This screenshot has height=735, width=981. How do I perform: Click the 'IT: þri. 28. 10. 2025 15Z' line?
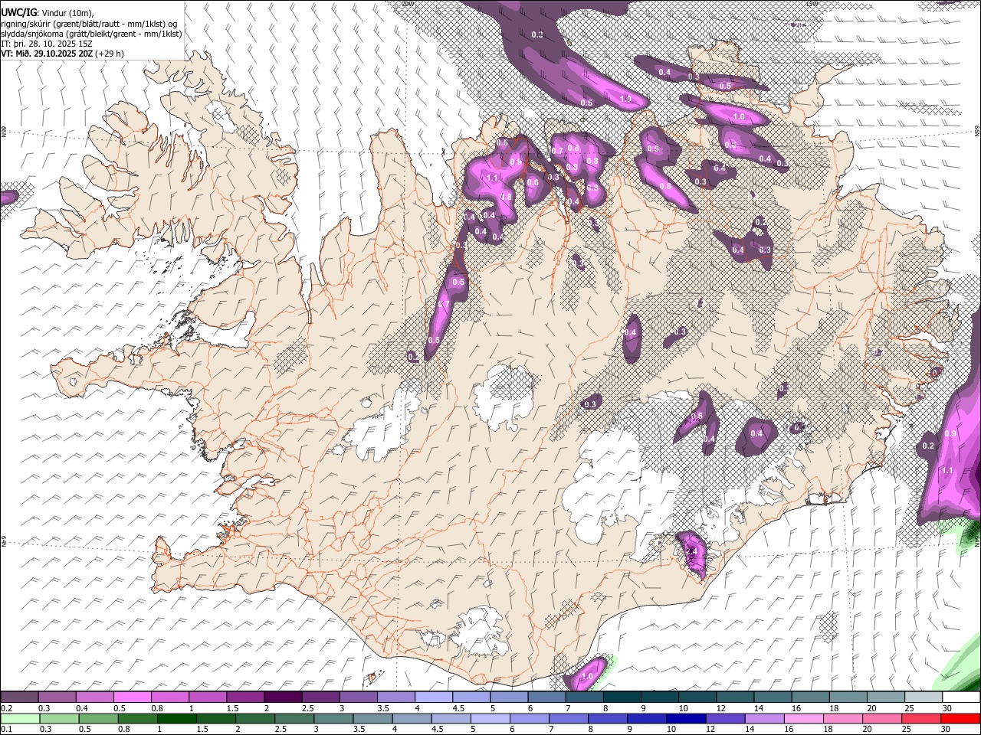coord(47,44)
